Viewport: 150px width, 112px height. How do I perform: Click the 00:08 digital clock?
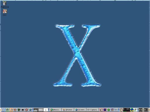[143, 110]
